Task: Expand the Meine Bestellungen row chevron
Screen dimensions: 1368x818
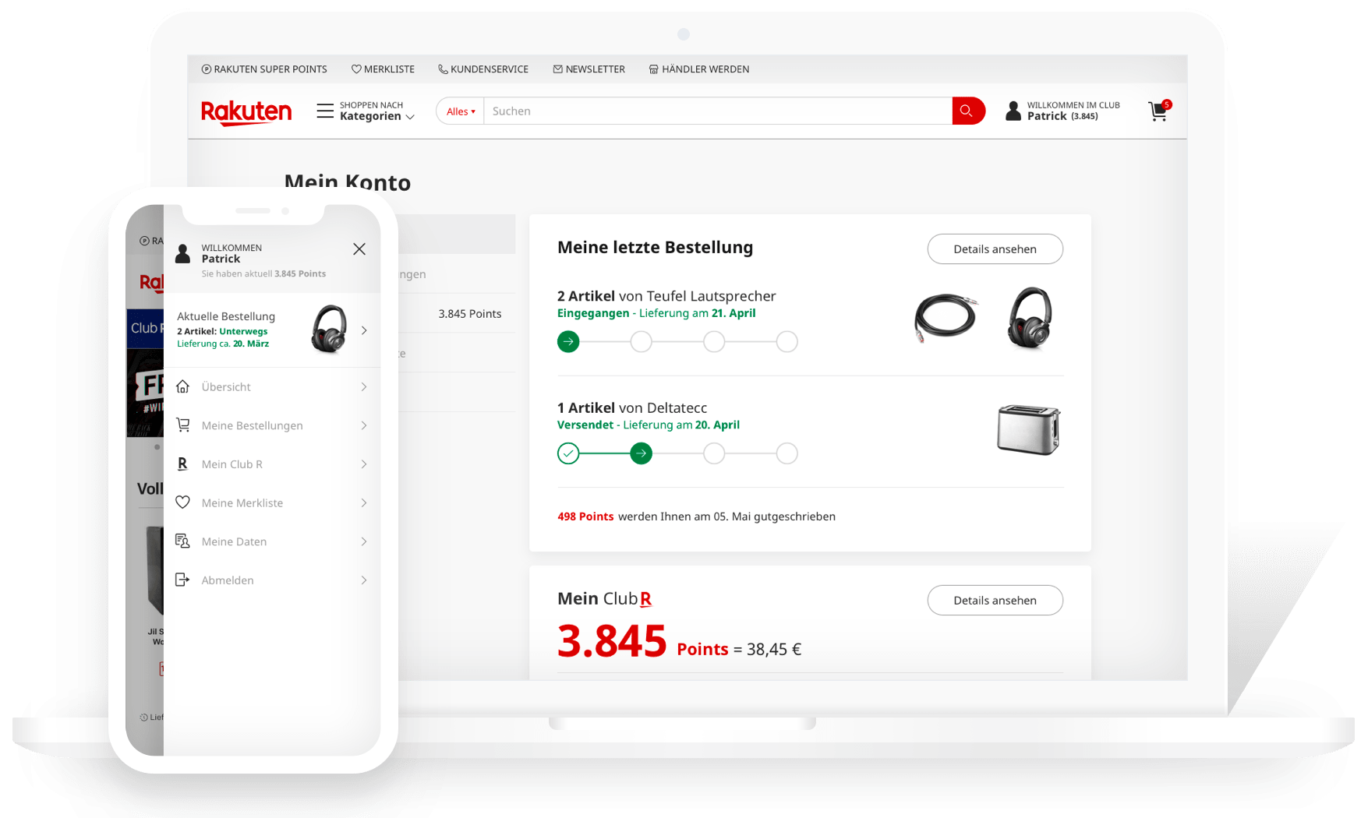Action: [x=364, y=425]
